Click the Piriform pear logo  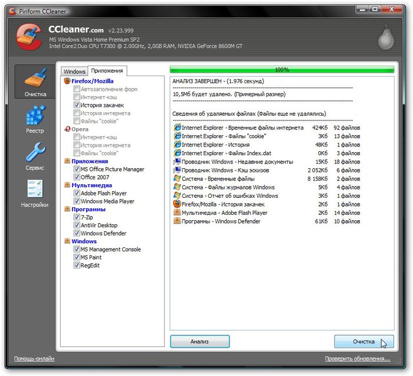pyautogui.click(x=386, y=38)
